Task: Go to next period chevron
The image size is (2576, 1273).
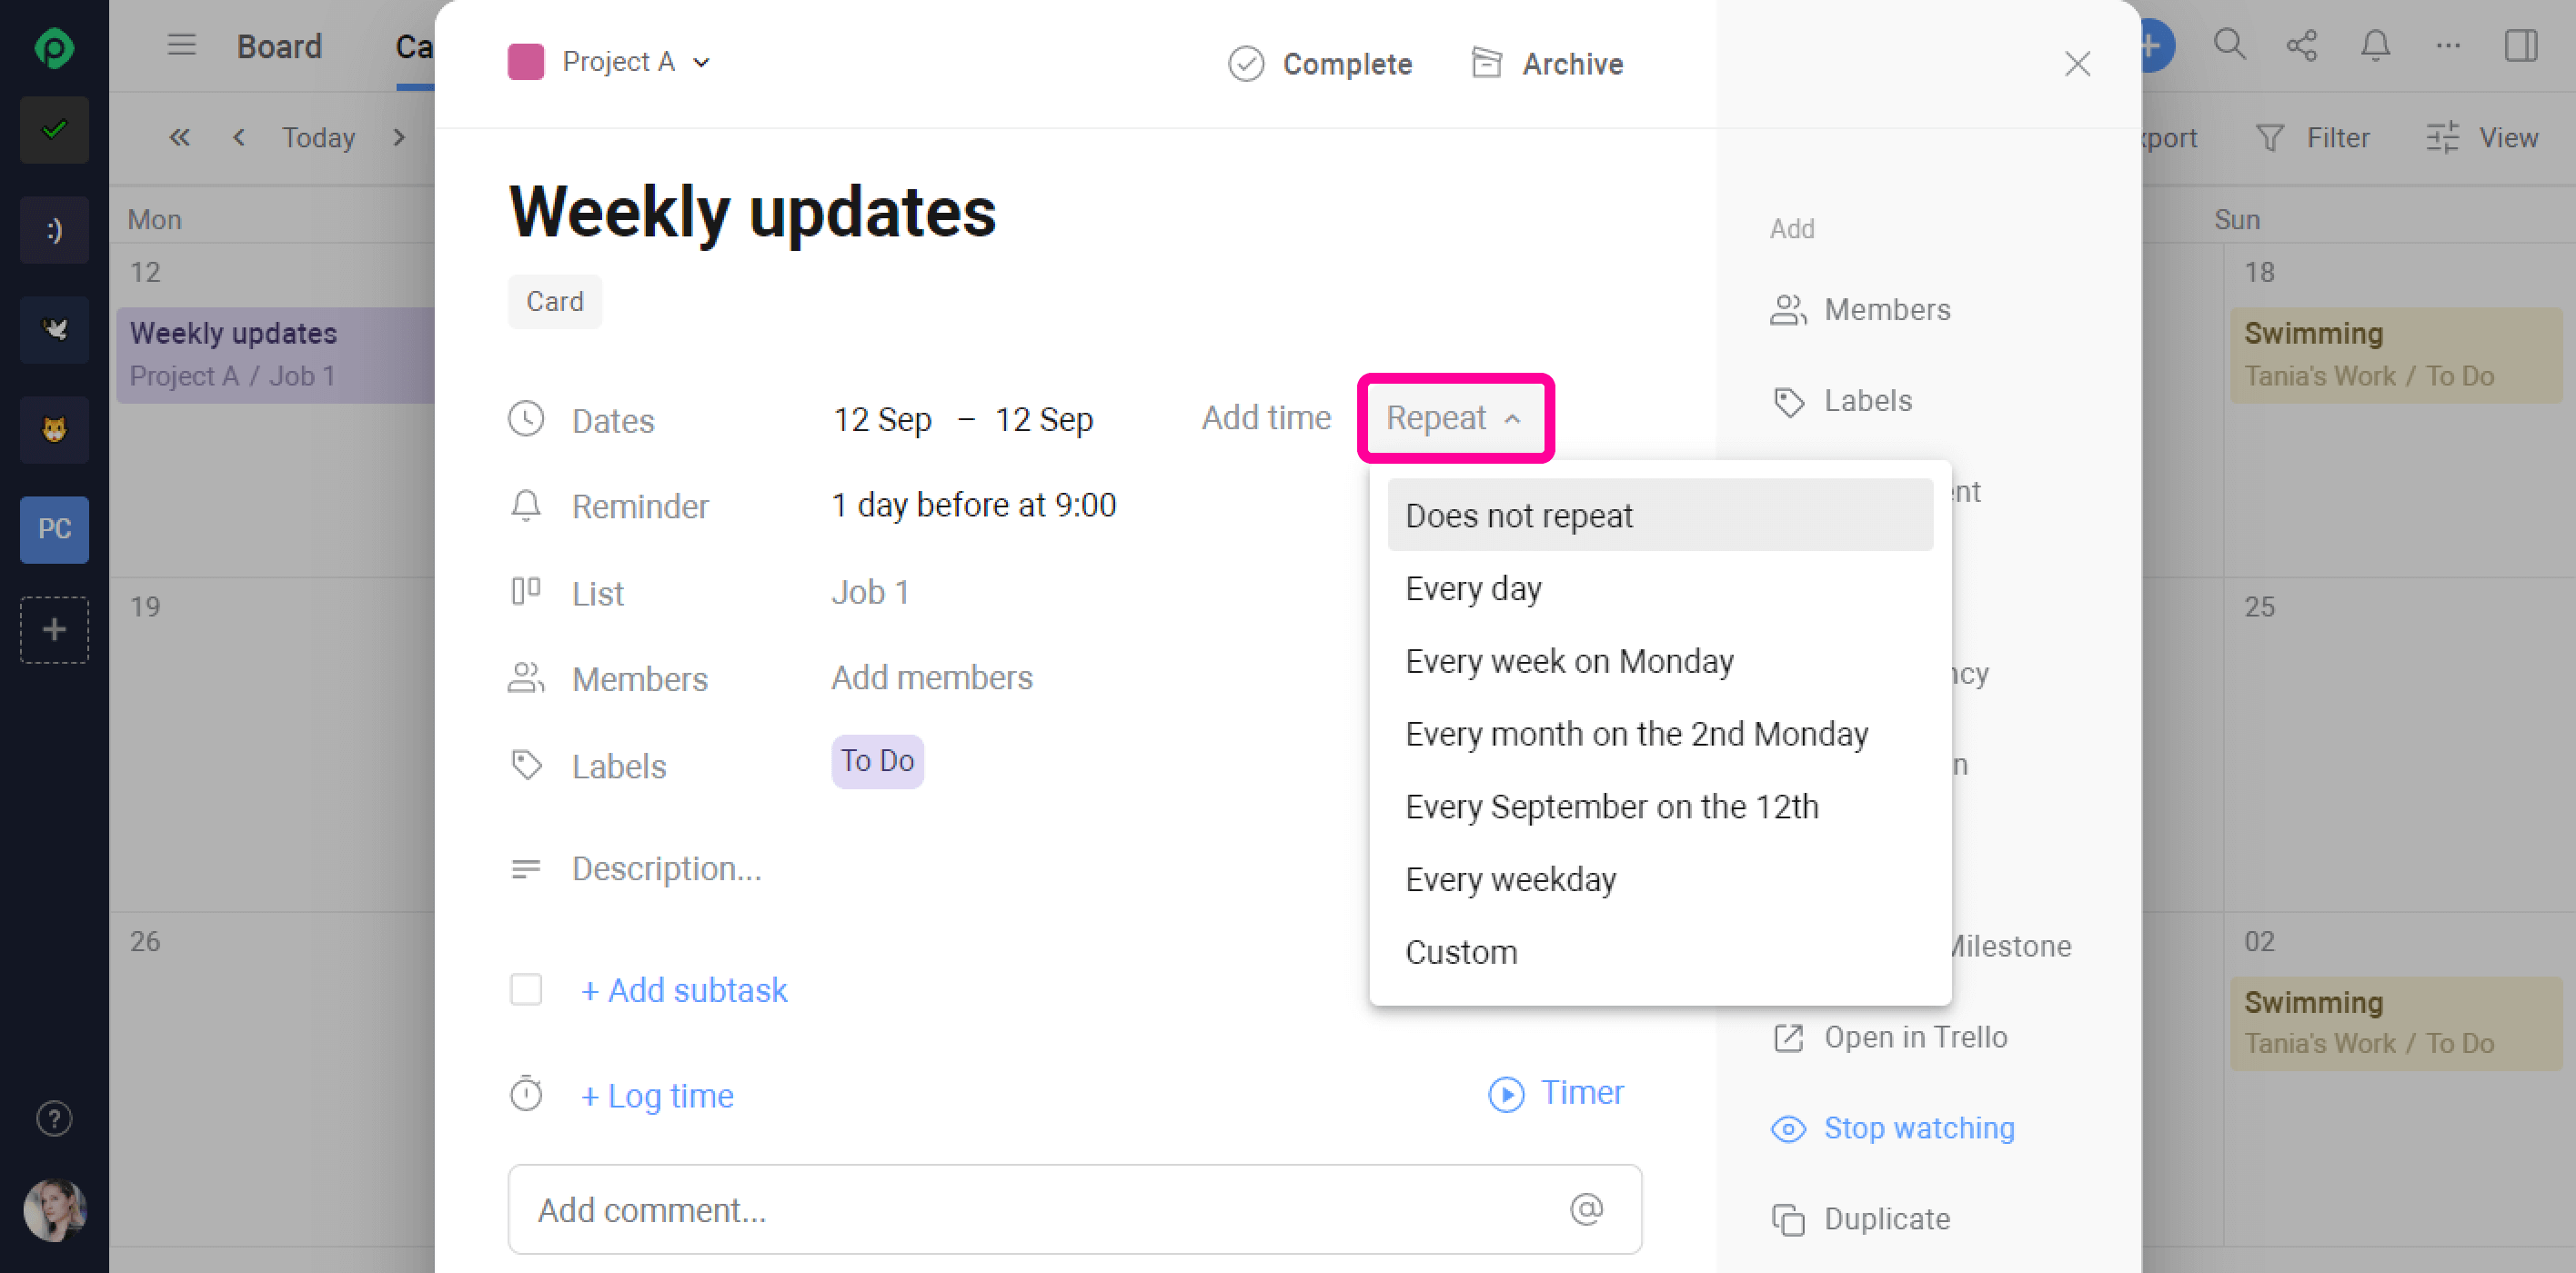Action: (399, 137)
